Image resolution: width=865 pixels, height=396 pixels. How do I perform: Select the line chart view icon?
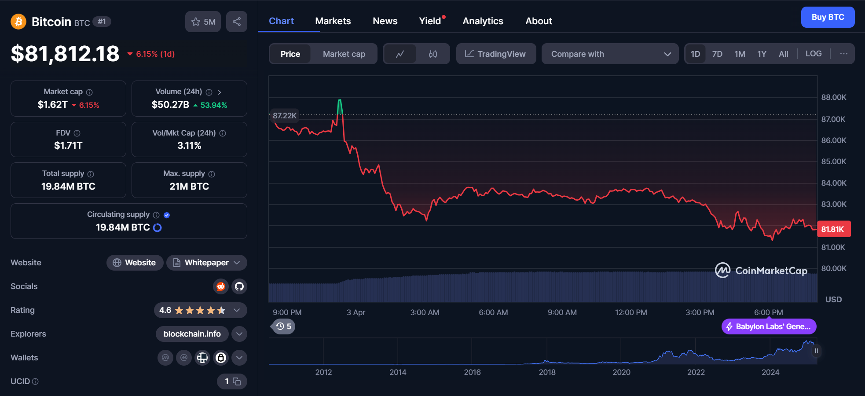(x=400, y=54)
